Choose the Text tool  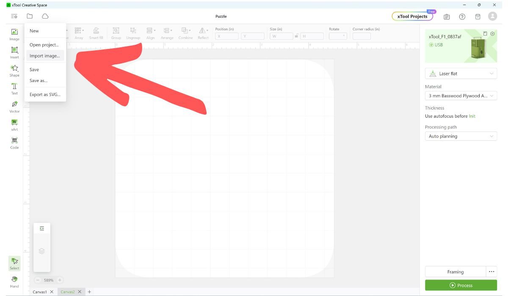[14, 89]
